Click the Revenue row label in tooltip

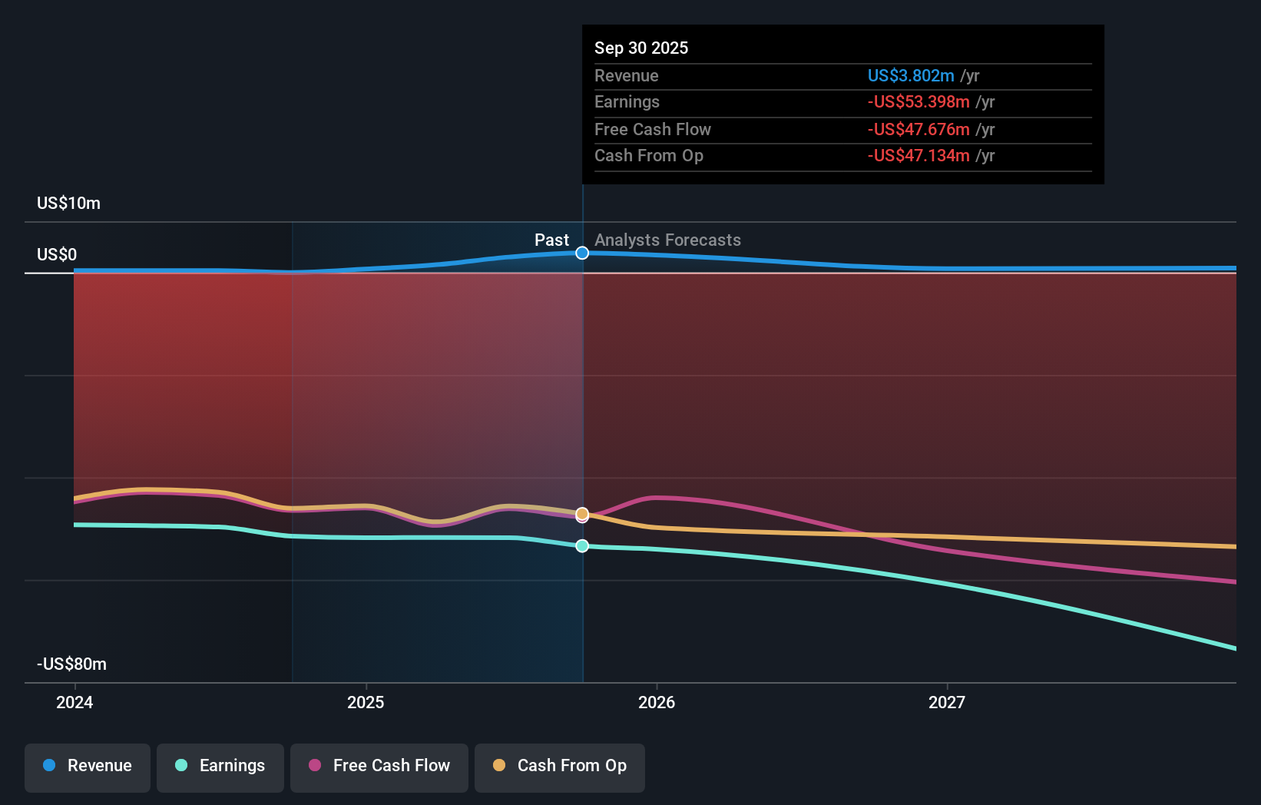(x=627, y=75)
